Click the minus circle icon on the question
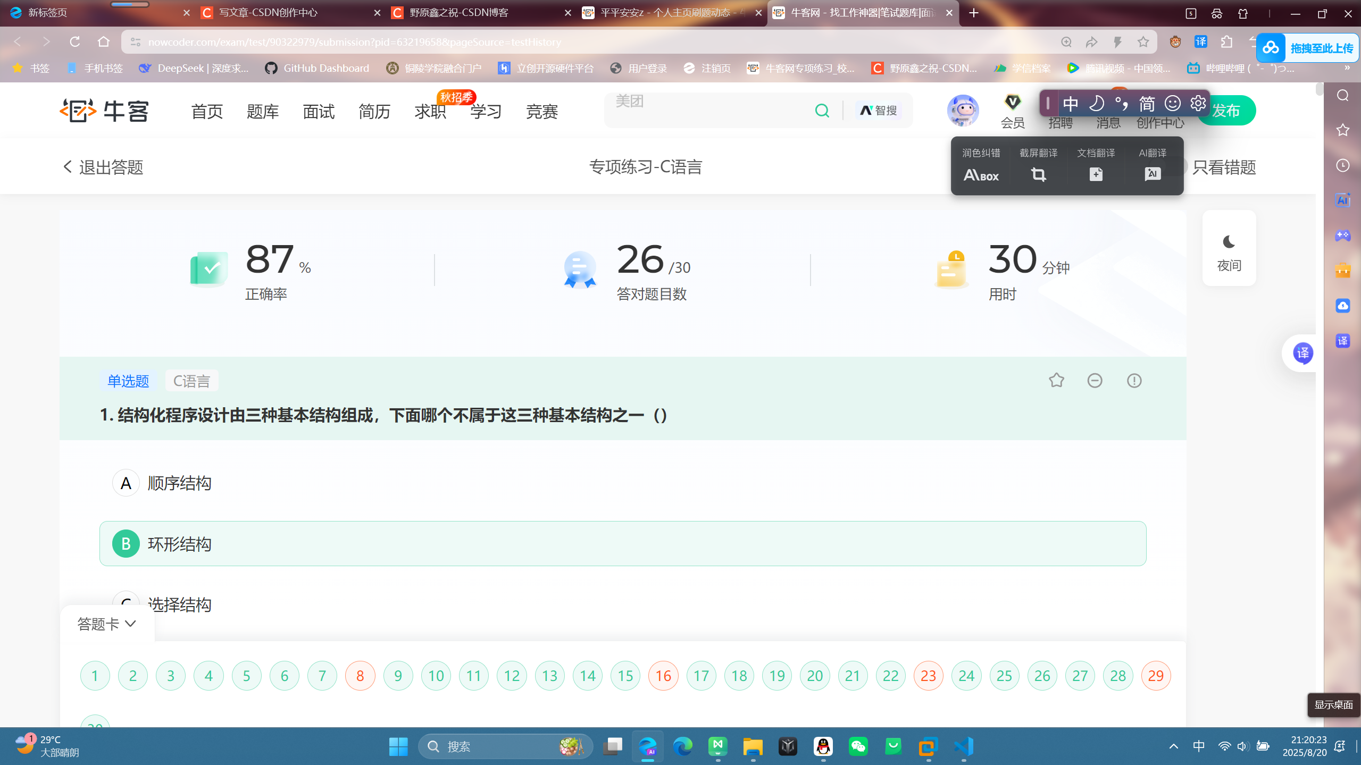Viewport: 1361px width, 765px height. (1095, 381)
